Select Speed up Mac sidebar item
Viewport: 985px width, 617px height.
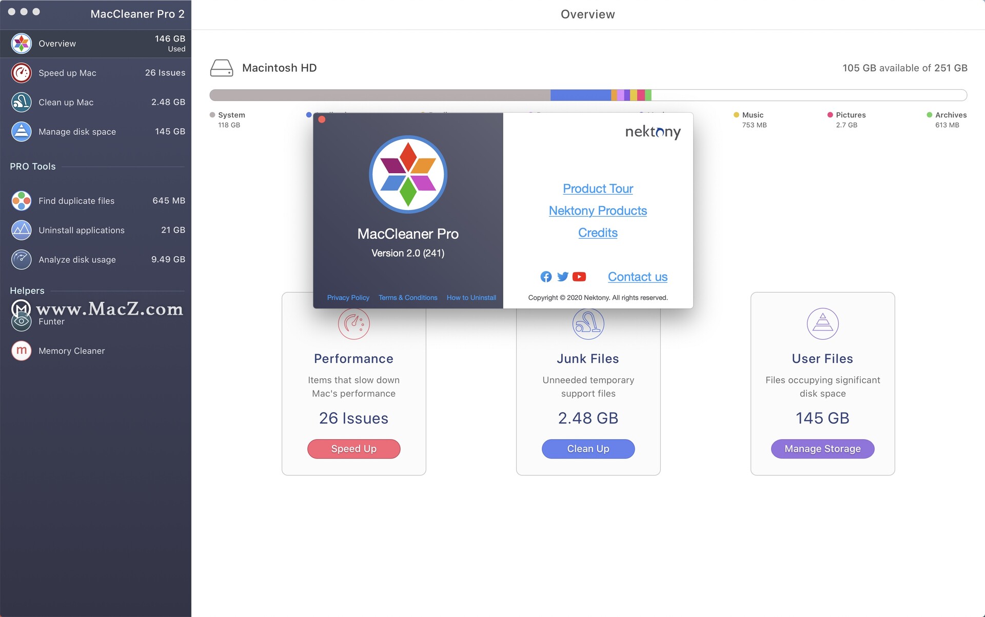coord(95,73)
